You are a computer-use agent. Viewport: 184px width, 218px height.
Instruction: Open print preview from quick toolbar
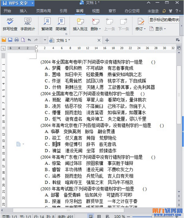[23, 40]
